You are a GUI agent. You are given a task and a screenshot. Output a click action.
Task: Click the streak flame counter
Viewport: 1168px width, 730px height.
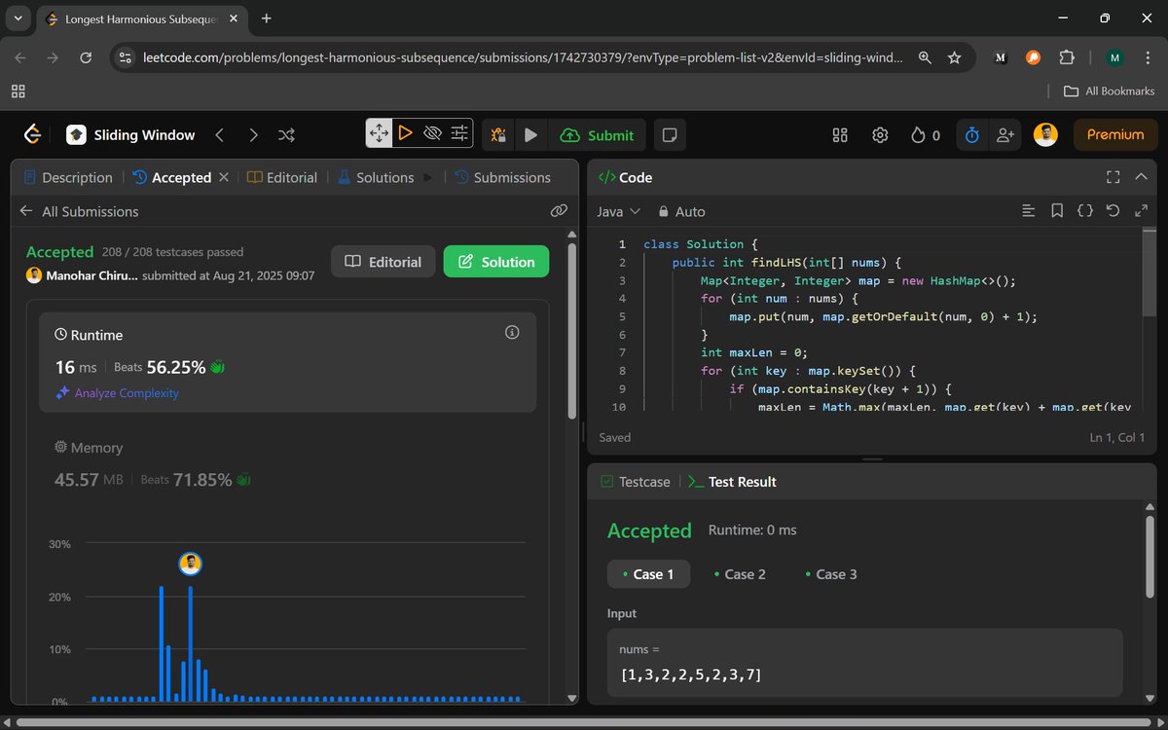point(926,135)
